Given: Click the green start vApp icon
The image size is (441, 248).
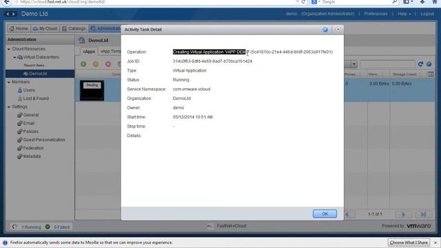Looking at the screenshot, I should 83,64.
